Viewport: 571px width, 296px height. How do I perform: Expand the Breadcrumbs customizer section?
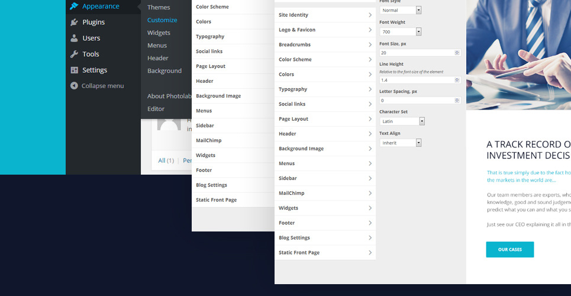click(x=325, y=44)
